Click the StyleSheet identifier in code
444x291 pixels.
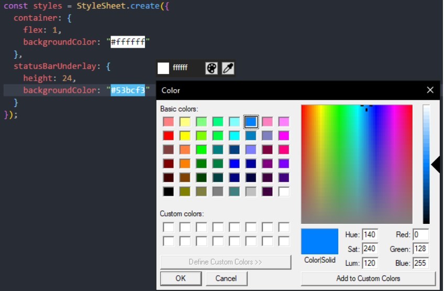(101, 6)
